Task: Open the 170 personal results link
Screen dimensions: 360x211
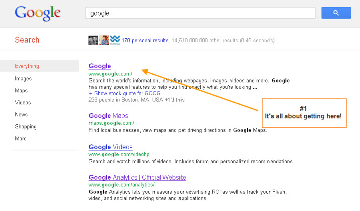Action: 146,41
